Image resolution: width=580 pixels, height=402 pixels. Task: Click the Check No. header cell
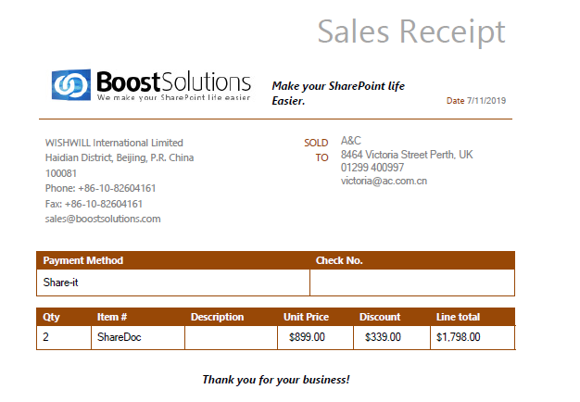tap(339, 260)
